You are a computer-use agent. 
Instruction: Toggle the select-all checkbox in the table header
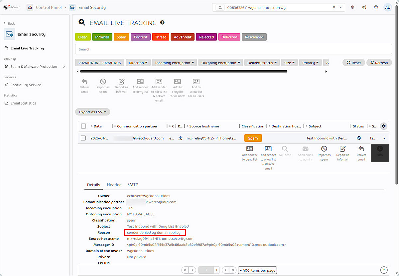coord(83,126)
